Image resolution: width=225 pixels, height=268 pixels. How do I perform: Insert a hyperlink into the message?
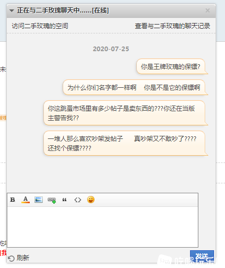tap(52, 200)
